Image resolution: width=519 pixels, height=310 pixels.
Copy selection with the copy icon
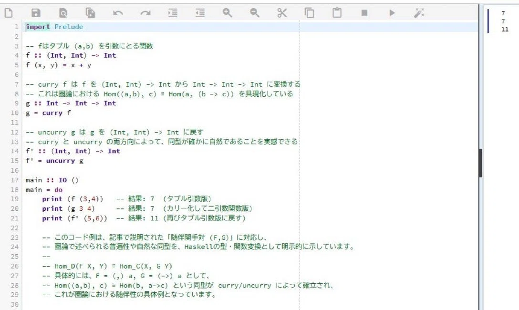(310, 13)
